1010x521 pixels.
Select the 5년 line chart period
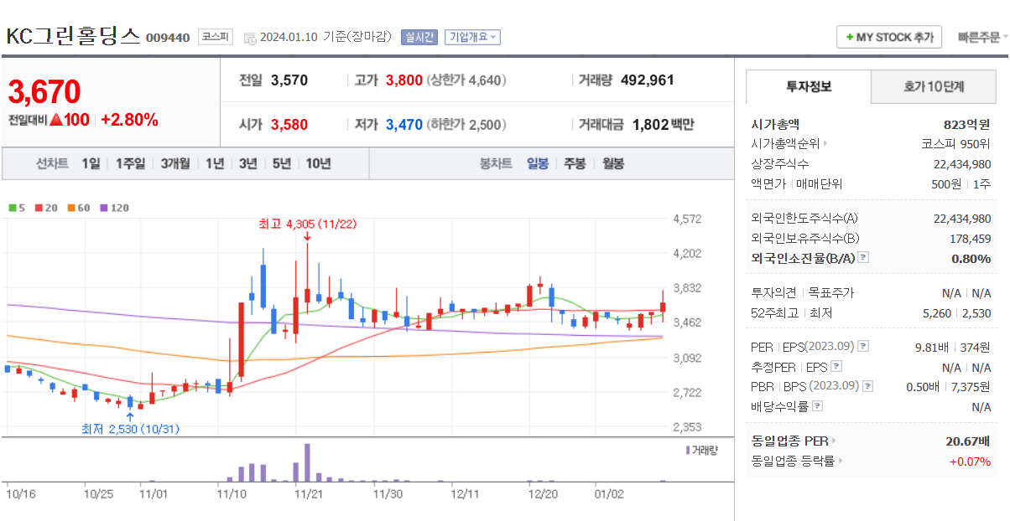click(x=281, y=163)
